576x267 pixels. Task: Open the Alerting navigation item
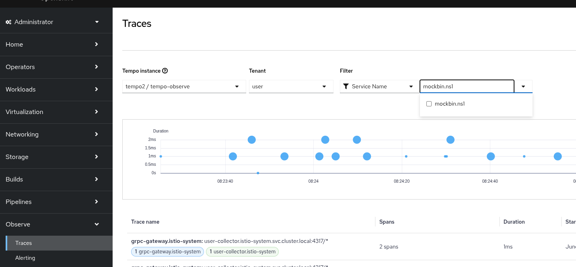click(x=25, y=258)
